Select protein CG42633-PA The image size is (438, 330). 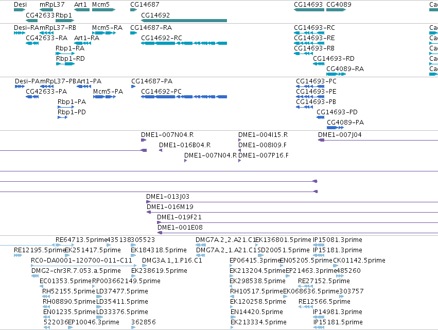(32, 97)
